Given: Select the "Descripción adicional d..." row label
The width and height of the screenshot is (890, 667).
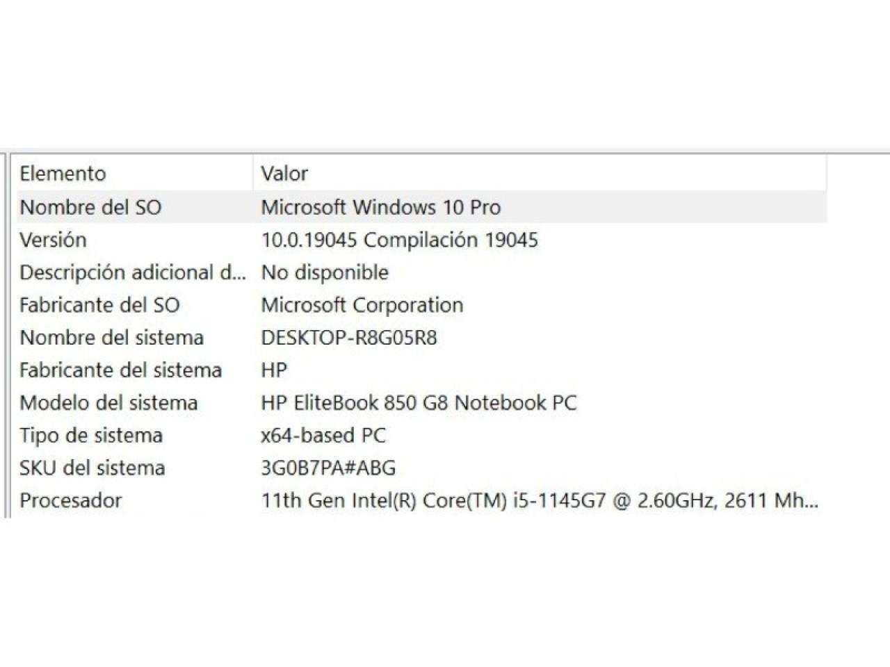Looking at the screenshot, I should coord(133,272).
